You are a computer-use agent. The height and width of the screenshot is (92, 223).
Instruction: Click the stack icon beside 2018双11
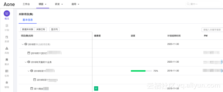tap(26, 44)
